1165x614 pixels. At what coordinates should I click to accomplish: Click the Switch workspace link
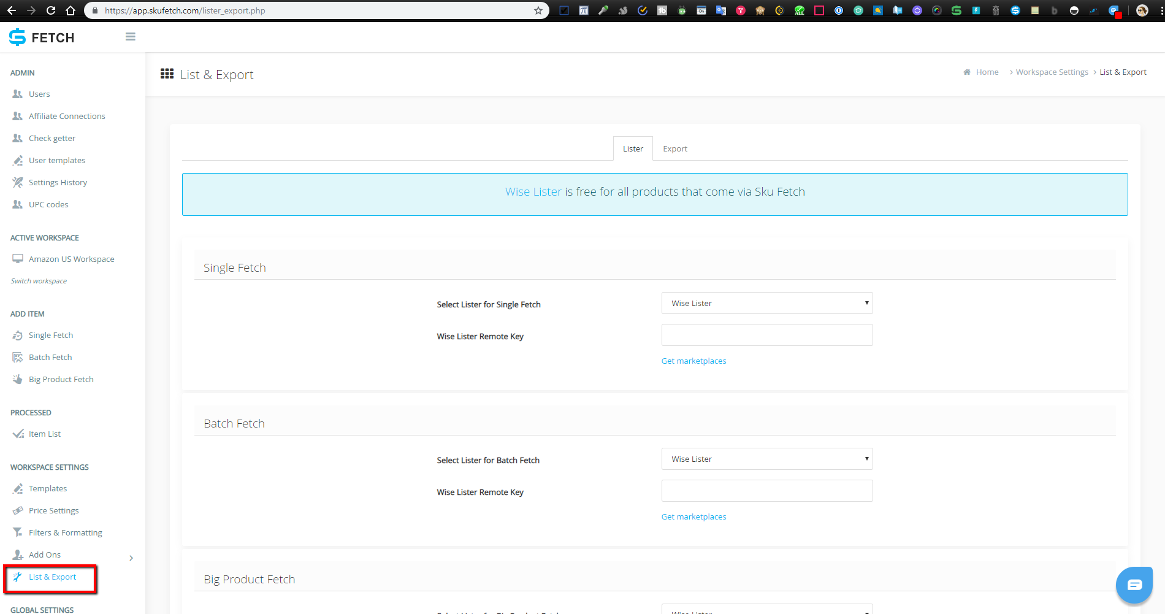tap(39, 281)
